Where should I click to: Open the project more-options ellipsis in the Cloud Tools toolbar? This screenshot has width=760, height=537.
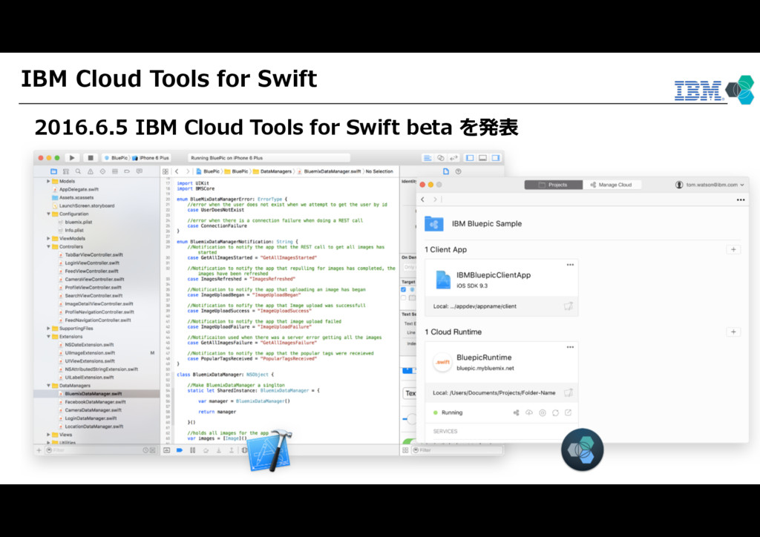[740, 200]
